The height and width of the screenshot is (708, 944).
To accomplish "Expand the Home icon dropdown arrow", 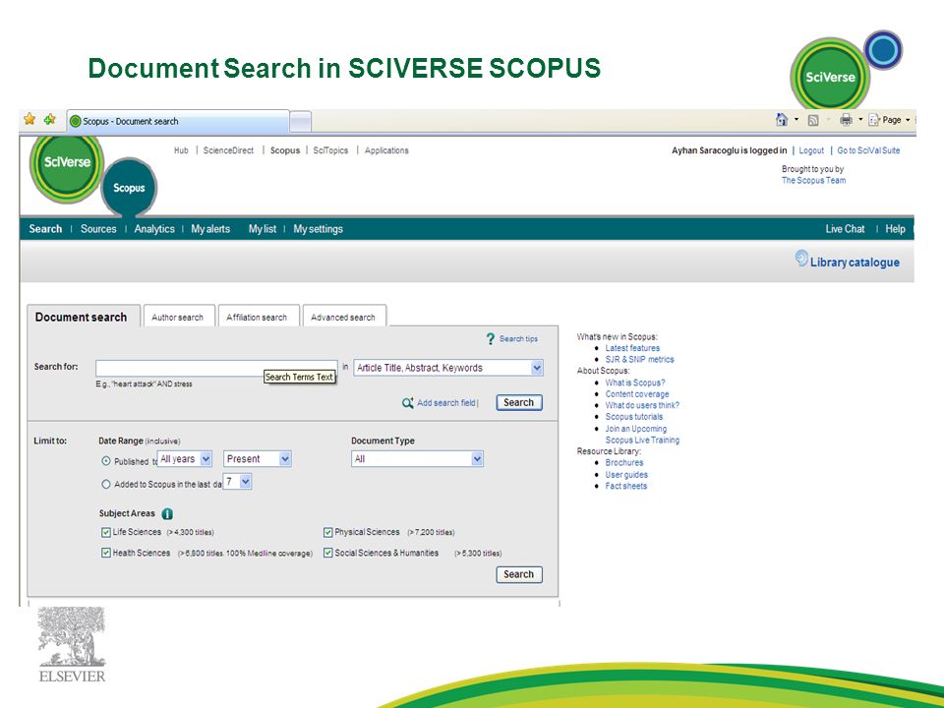I will 796,120.
